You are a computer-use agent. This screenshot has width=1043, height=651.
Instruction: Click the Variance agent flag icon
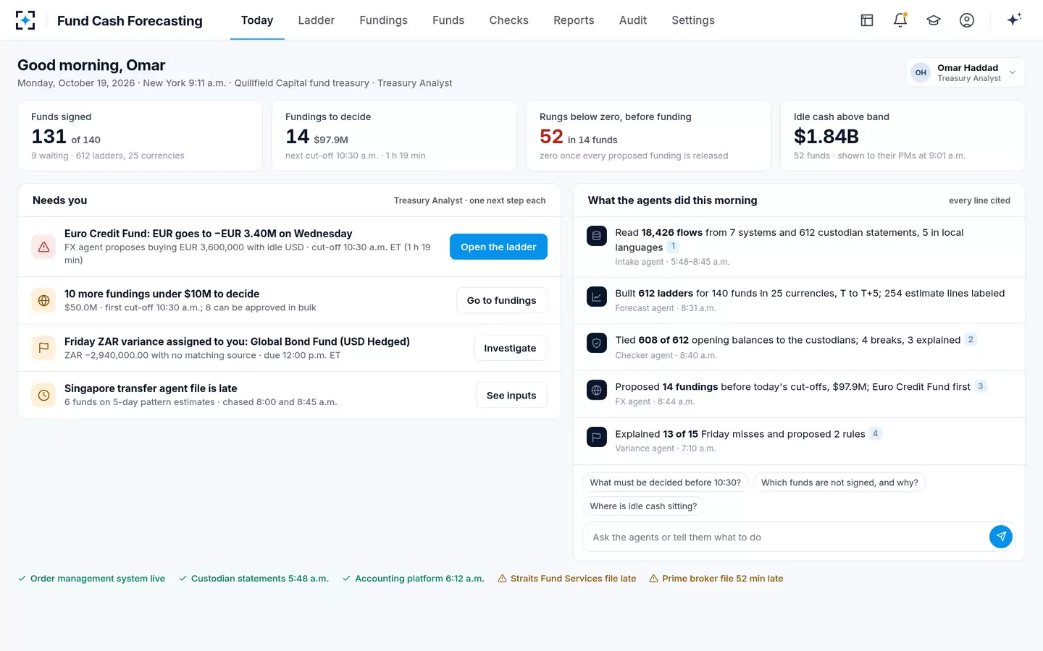597,438
